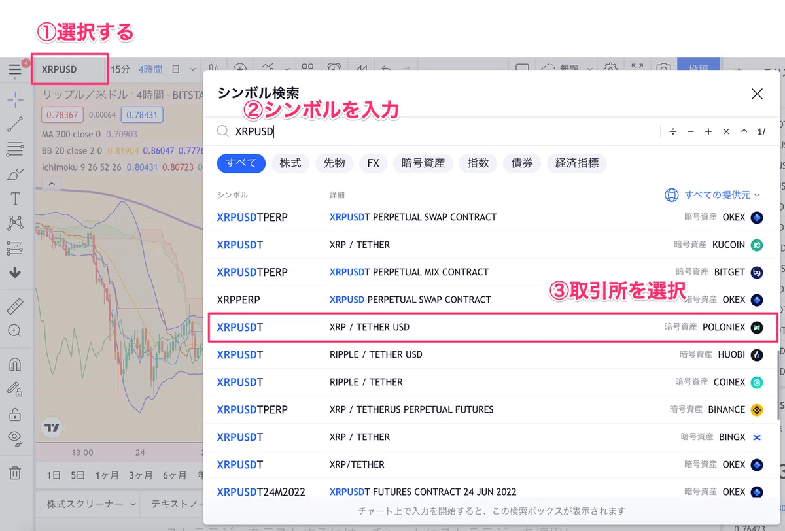
Task: Choose XRPUSDT on POLONIEX row
Action: (492, 327)
